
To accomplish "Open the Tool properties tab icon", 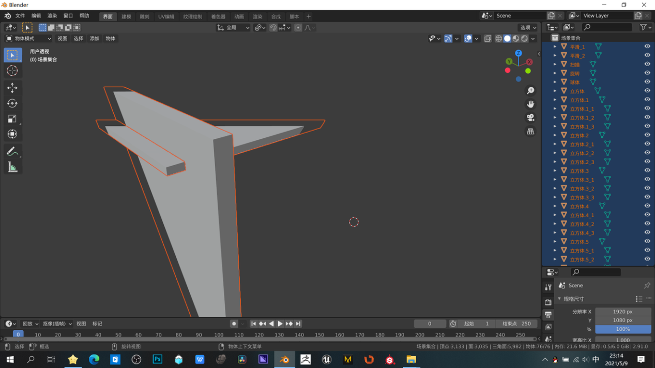I will point(548,287).
